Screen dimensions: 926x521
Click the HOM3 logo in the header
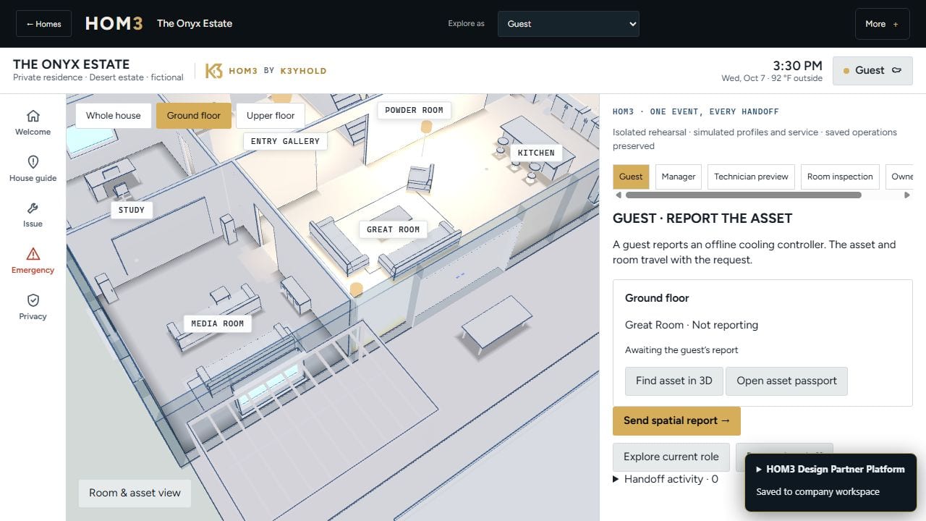pyautogui.click(x=114, y=23)
